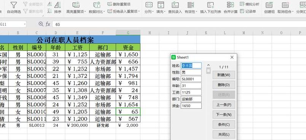Click the formula bar showing 65
This screenshot has height=140, width=306.
pos(179,25)
